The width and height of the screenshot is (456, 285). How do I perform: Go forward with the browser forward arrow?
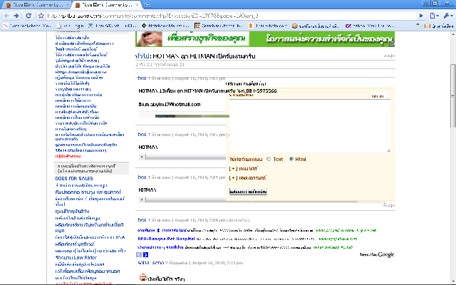point(16,16)
